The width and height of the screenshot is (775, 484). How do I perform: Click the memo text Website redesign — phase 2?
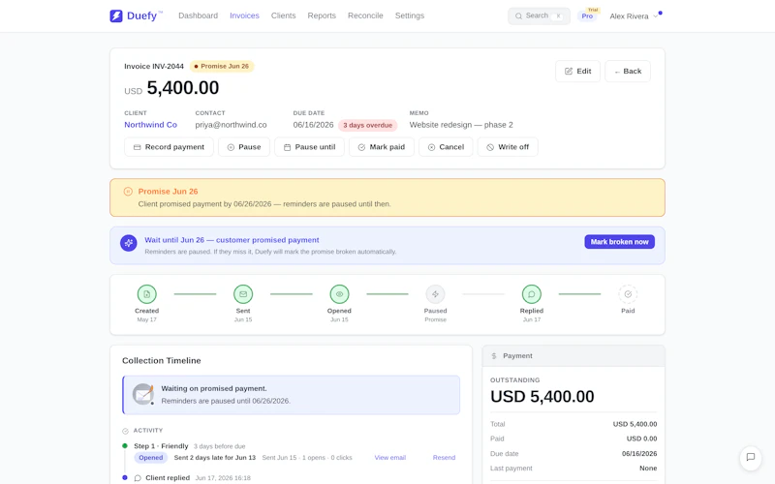coord(461,125)
